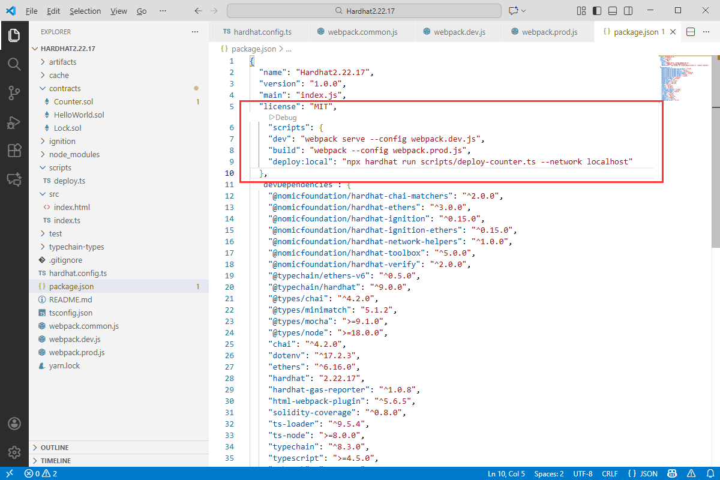Open the Manage gear settings icon
The width and height of the screenshot is (720, 480).
14,452
